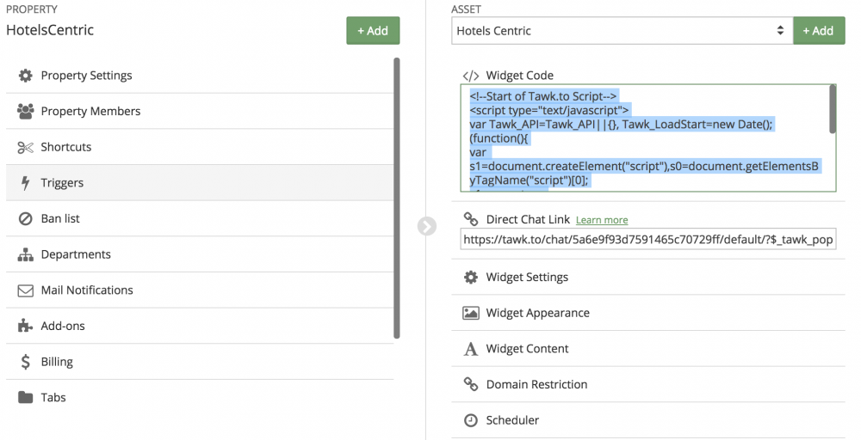Click the property list vertical scrollbar
The width and height of the screenshot is (861, 440).
397,199
